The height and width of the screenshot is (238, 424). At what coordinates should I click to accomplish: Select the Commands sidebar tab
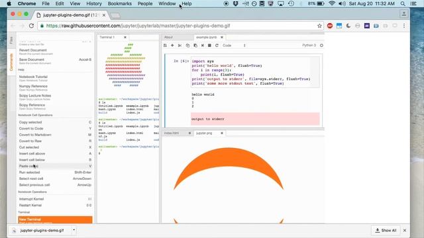(x=11, y=62)
